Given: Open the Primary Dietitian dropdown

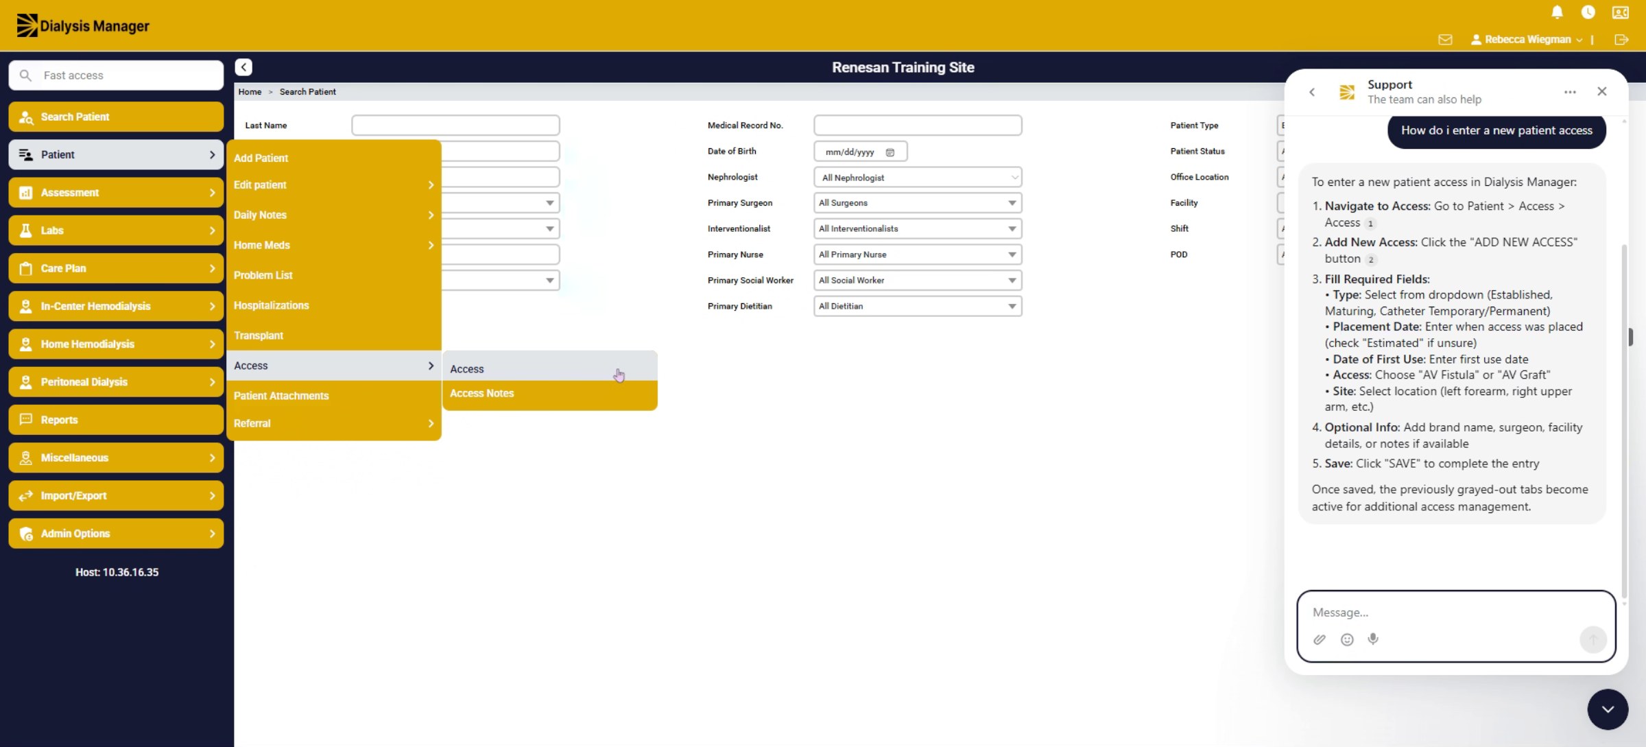Looking at the screenshot, I should [x=918, y=307].
